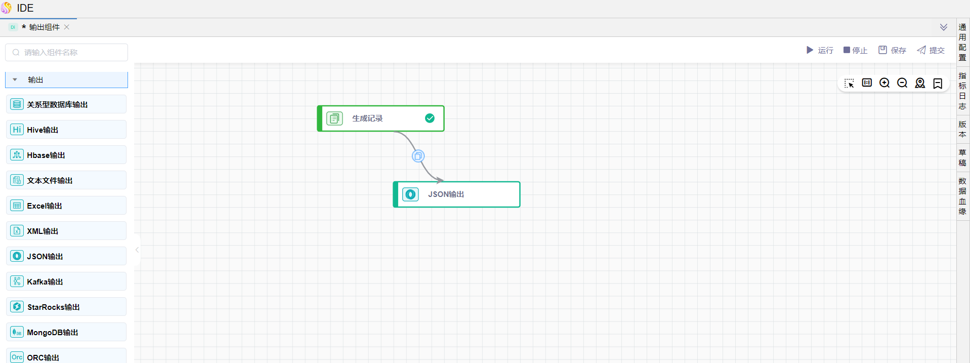Expand the double-chevron tab list dropdown
The height and width of the screenshot is (363, 970).
click(944, 27)
